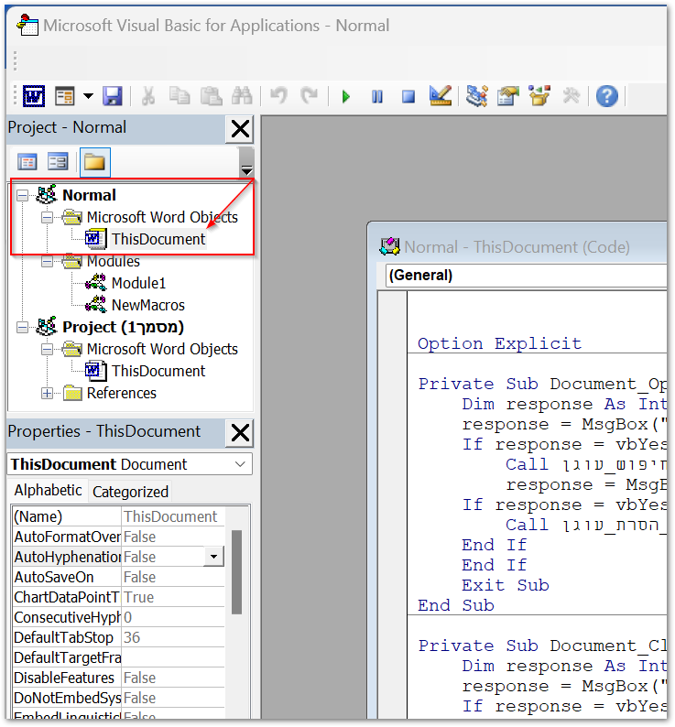Run macro with green play icon
Screen dimensions: 675x727
(345, 97)
